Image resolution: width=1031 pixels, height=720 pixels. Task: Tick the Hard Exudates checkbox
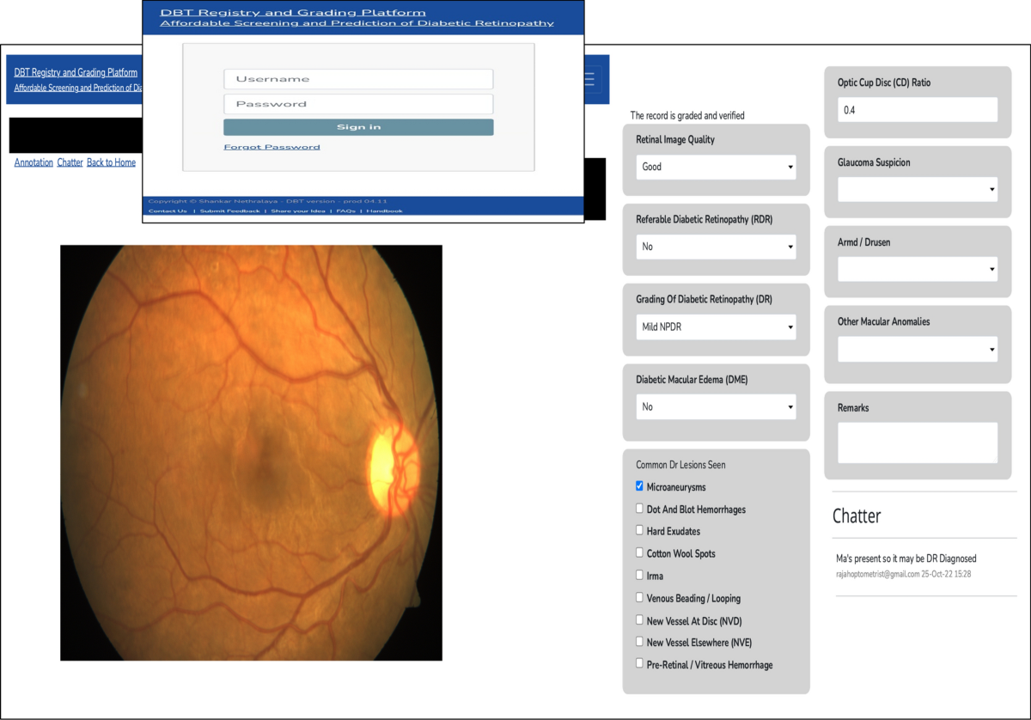pos(639,531)
